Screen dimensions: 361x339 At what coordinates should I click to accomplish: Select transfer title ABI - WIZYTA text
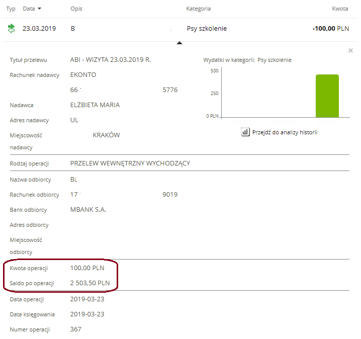[x=111, y=60]
